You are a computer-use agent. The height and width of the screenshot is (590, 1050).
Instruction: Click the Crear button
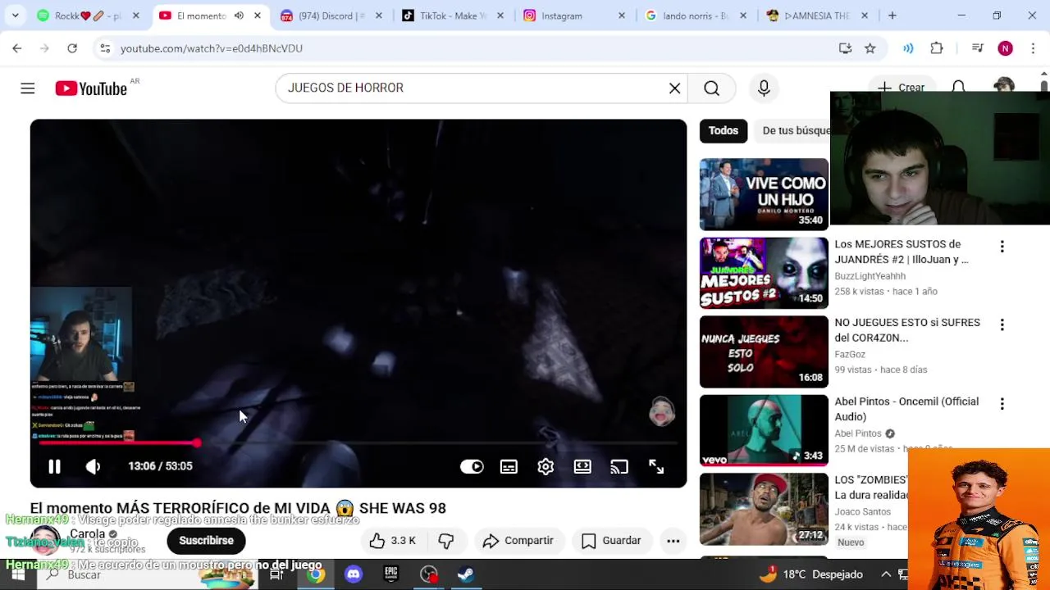[x=901, y=88]
